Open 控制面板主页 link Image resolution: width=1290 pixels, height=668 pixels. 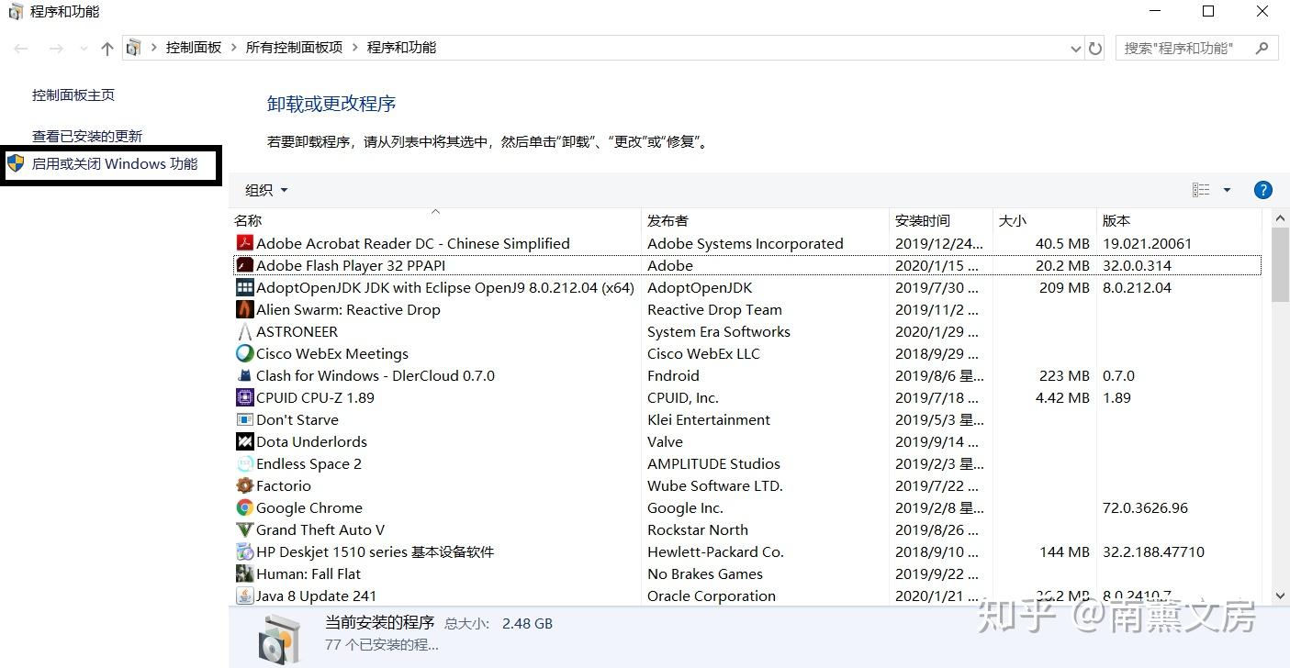coord(73,95)
